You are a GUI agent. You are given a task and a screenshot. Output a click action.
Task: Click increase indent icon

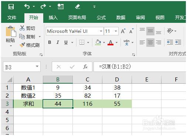[178, 42]
